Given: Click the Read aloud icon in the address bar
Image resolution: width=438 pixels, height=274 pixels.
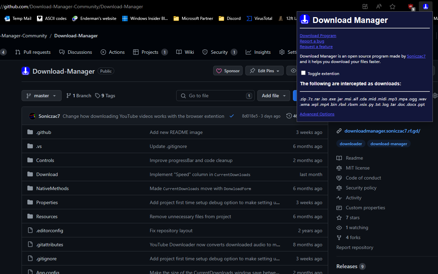Looking at the screenshot, I should [x=379, y=7].
